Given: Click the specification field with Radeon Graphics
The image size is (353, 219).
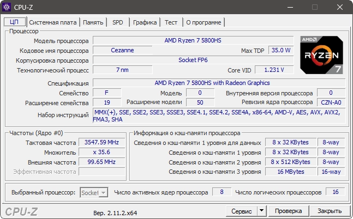Looking at the screenshot, I should [x=219, y=83].
